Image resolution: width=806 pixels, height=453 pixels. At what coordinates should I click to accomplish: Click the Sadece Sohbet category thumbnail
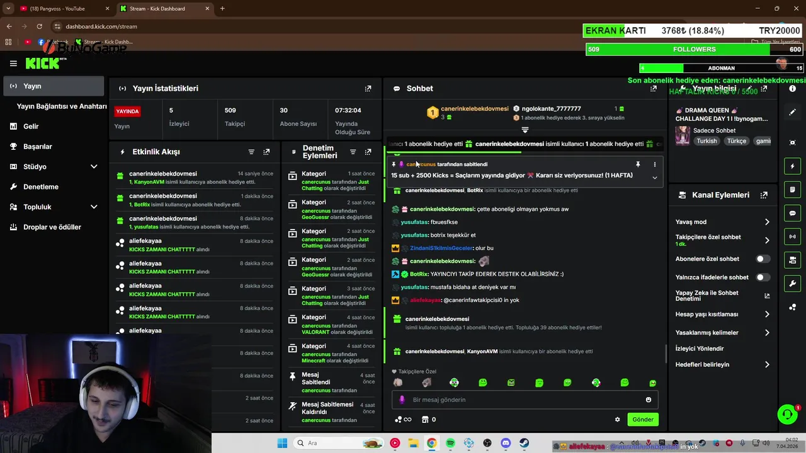point(683,135)
